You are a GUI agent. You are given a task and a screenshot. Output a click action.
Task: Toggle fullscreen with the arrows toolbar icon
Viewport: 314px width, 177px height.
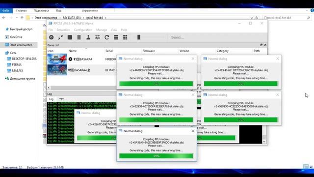click(x=60, y=37)
